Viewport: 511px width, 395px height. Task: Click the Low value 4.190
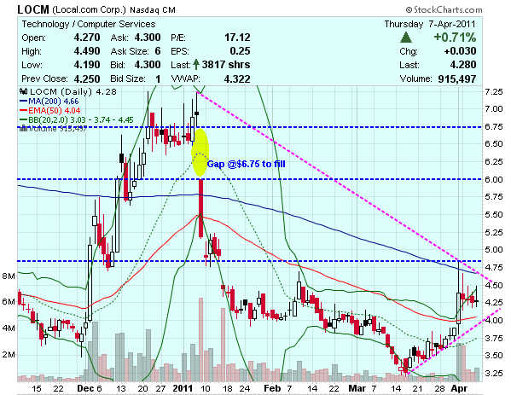point(87,65)
